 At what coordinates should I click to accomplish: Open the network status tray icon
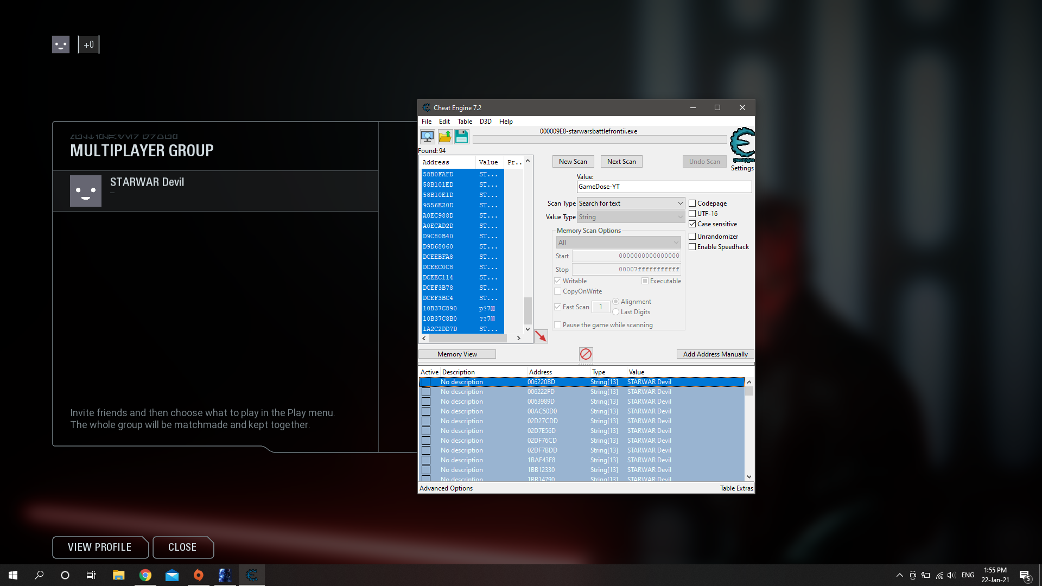(939, 575)
